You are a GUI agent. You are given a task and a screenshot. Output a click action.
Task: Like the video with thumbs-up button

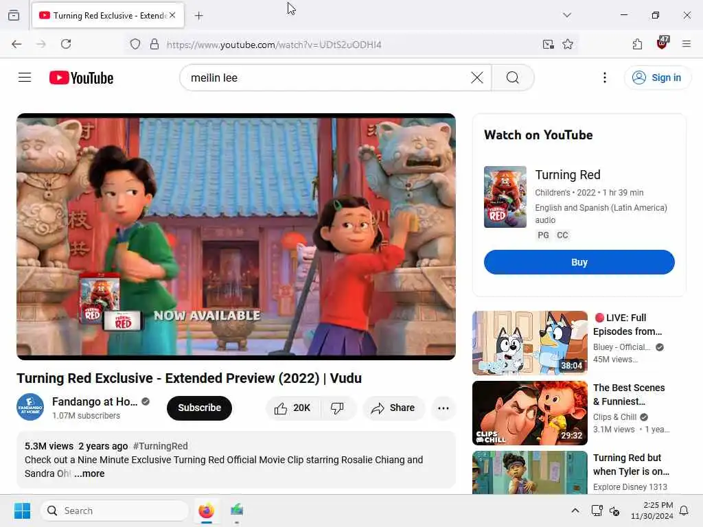pos(292,408)
